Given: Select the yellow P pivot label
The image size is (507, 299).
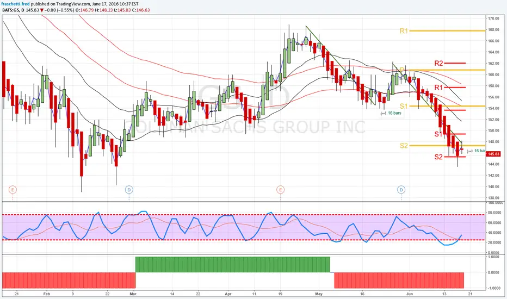Looking at the screenshot, I should [402, 70].
